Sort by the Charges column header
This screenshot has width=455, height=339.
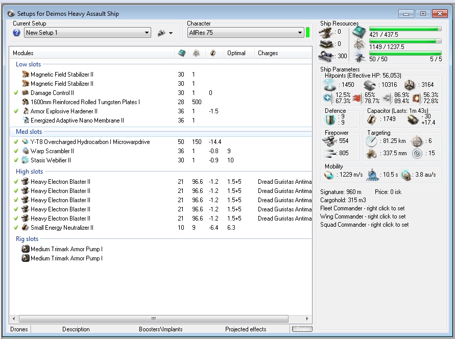268,53
